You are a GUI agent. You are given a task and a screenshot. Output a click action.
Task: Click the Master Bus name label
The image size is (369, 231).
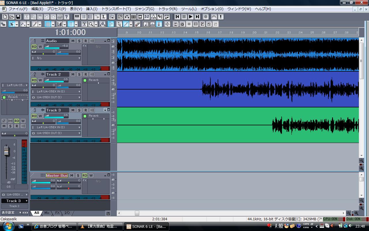coord(57,176)
